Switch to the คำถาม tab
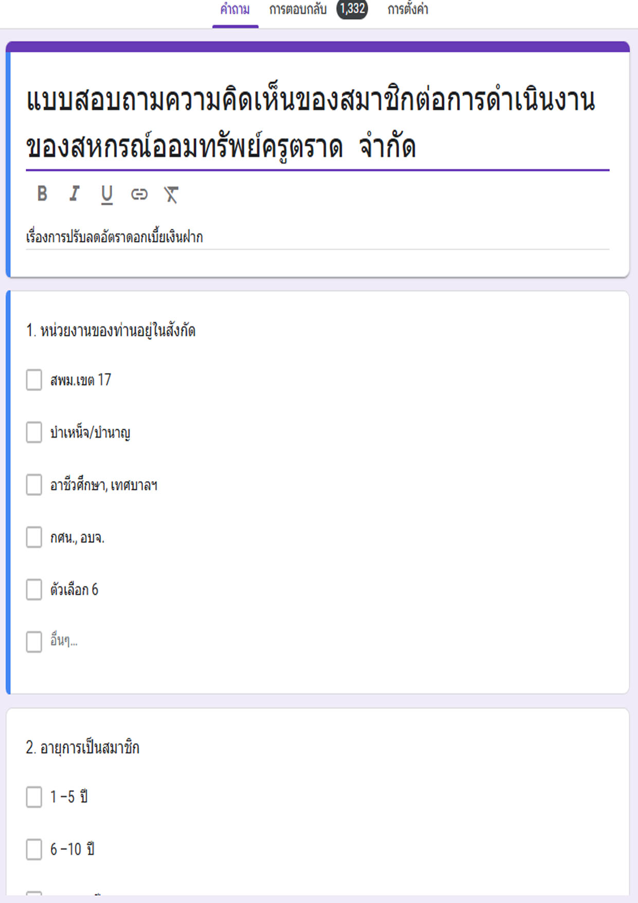 pyautogui.click(x=235, y=10)
